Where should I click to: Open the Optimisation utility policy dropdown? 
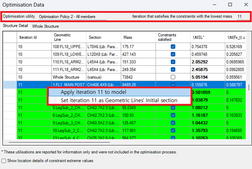pos(72,17)
